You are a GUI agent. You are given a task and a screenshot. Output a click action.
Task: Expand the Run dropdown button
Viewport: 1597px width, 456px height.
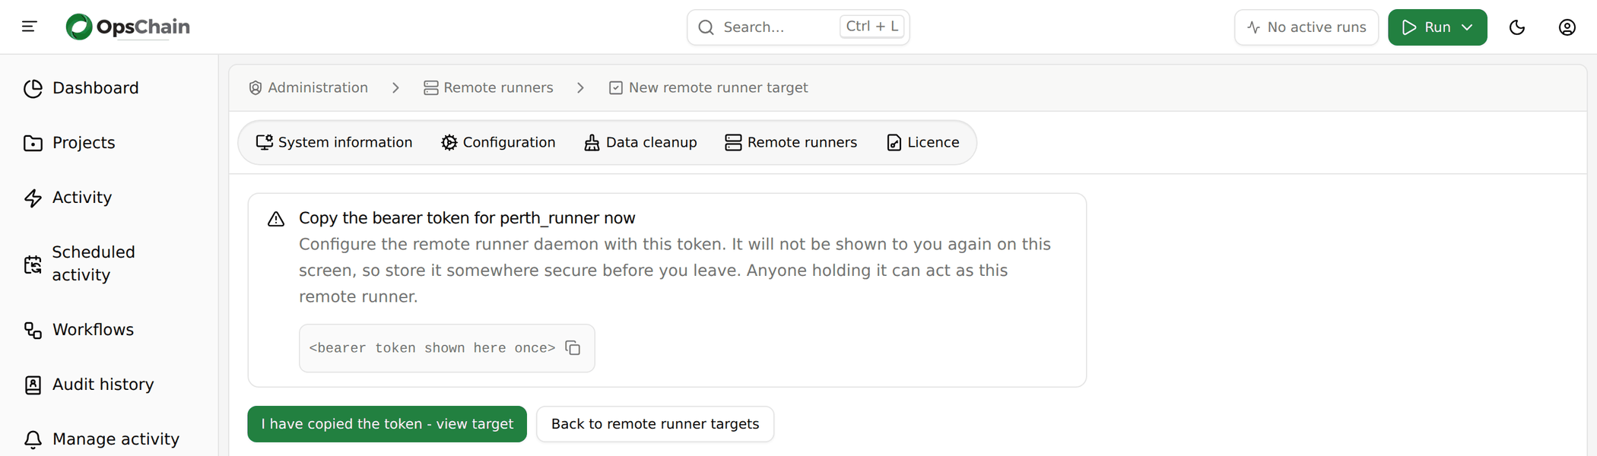pos(1437,27)
